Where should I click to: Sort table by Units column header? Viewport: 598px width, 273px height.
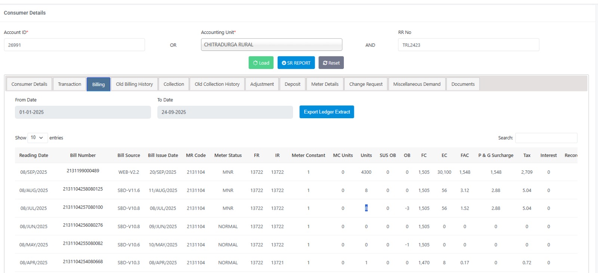click(x=366, y=156)
